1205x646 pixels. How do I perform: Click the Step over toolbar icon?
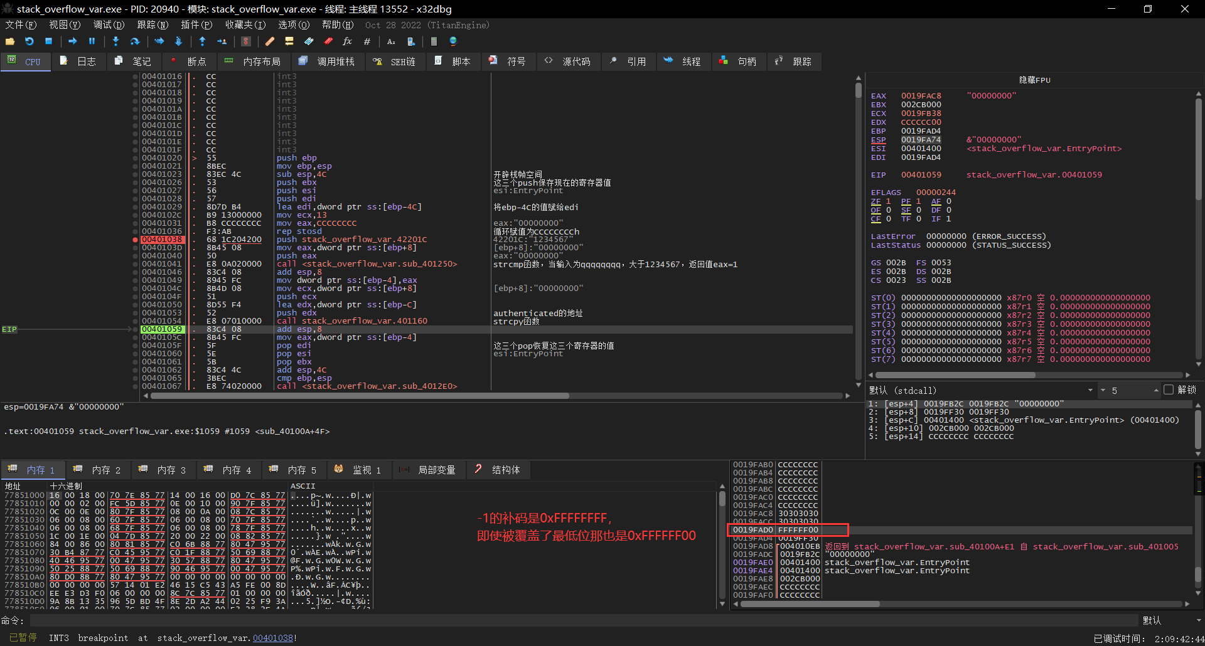[135, 41]
